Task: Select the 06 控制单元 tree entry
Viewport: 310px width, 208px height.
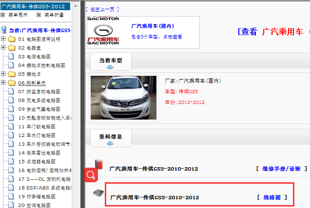Action: coord(32,83)
